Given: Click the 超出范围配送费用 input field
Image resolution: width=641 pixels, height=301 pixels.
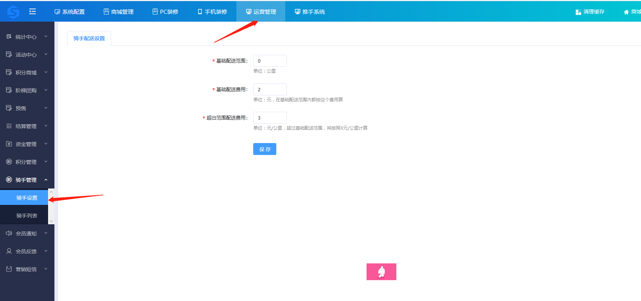Looking at the screenshot, I should pyautogui.click(x=270, y=118).
